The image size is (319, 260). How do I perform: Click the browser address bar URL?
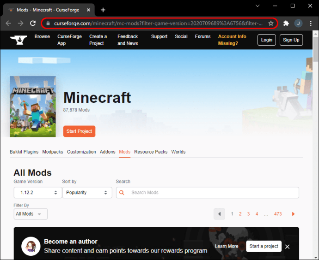[x=158, y=24]
